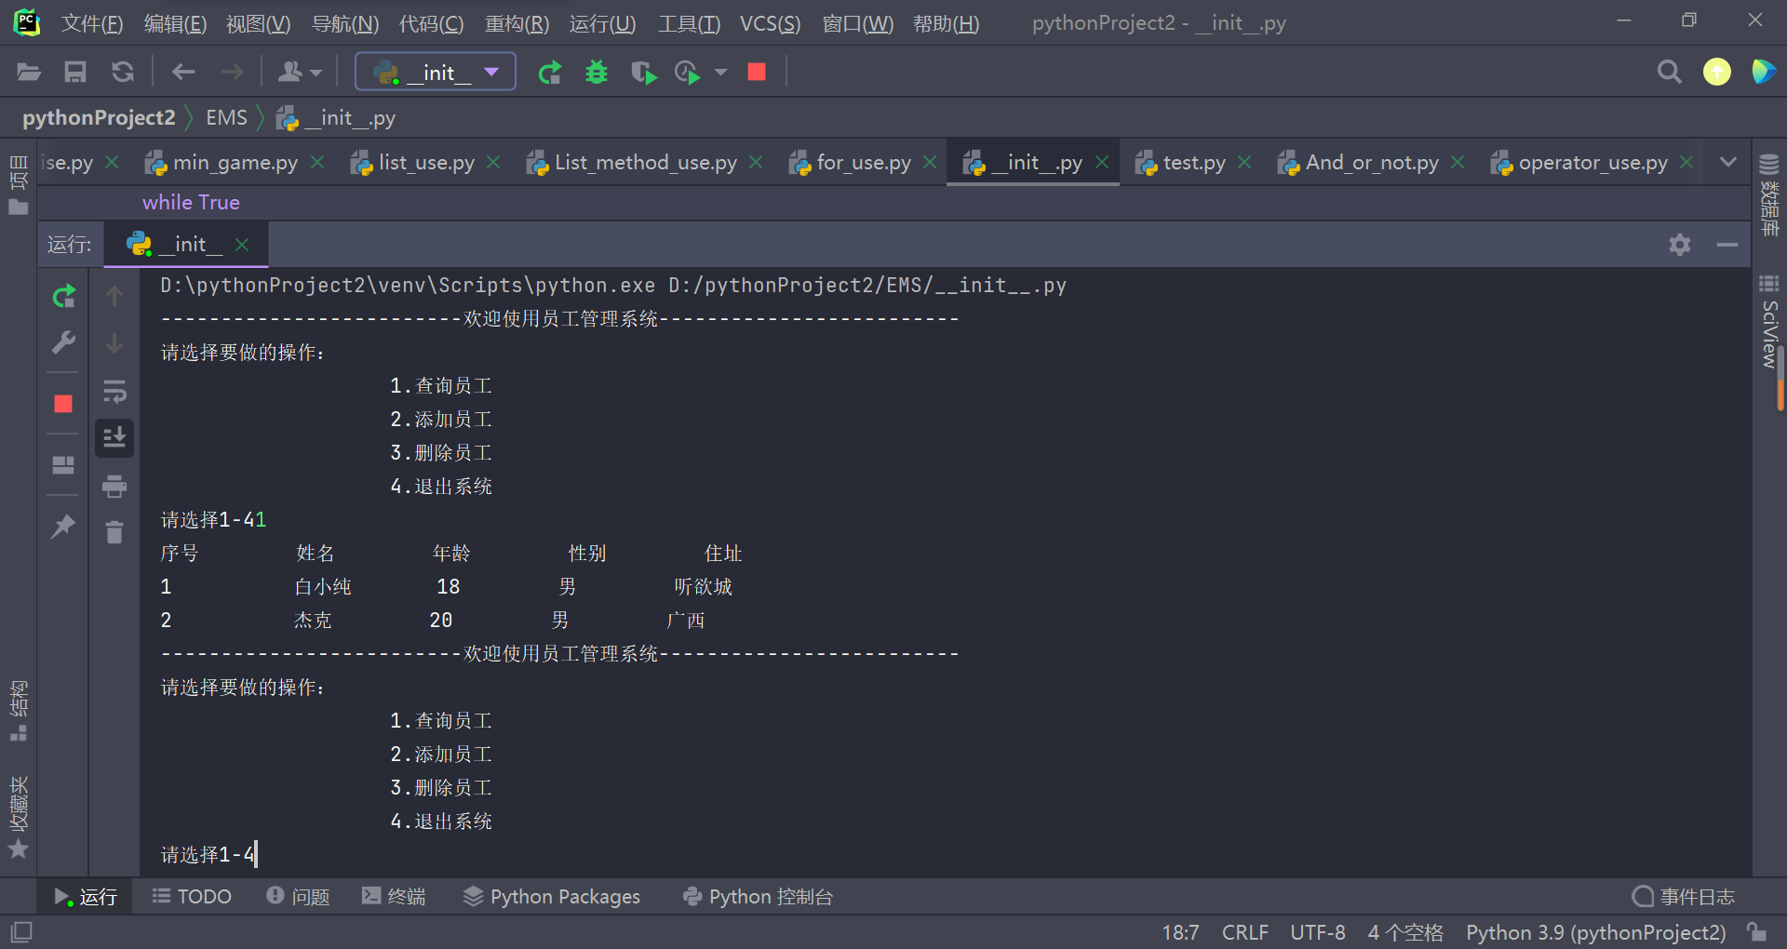Print console output icon
The height and width of the screenshot is (949, 1787).
coord(114,486)
